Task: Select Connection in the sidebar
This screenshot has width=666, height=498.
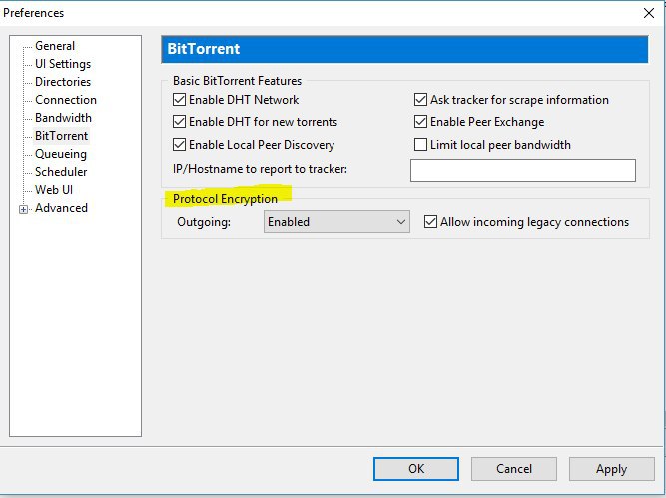Action: click(x=66, y=100)
